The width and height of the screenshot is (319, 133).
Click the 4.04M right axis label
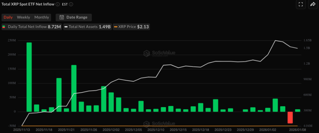[307, 126]
